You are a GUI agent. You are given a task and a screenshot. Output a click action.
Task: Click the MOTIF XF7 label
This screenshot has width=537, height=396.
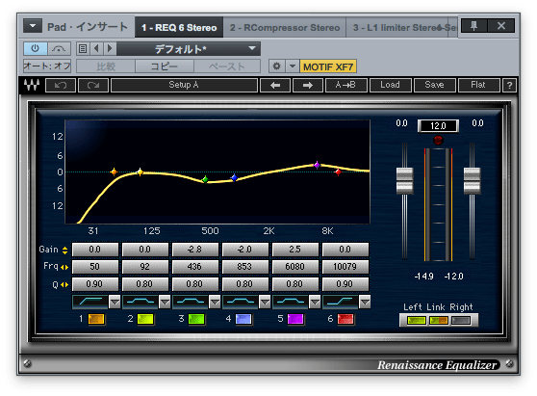pyautogui.click(x=328, y=66)
